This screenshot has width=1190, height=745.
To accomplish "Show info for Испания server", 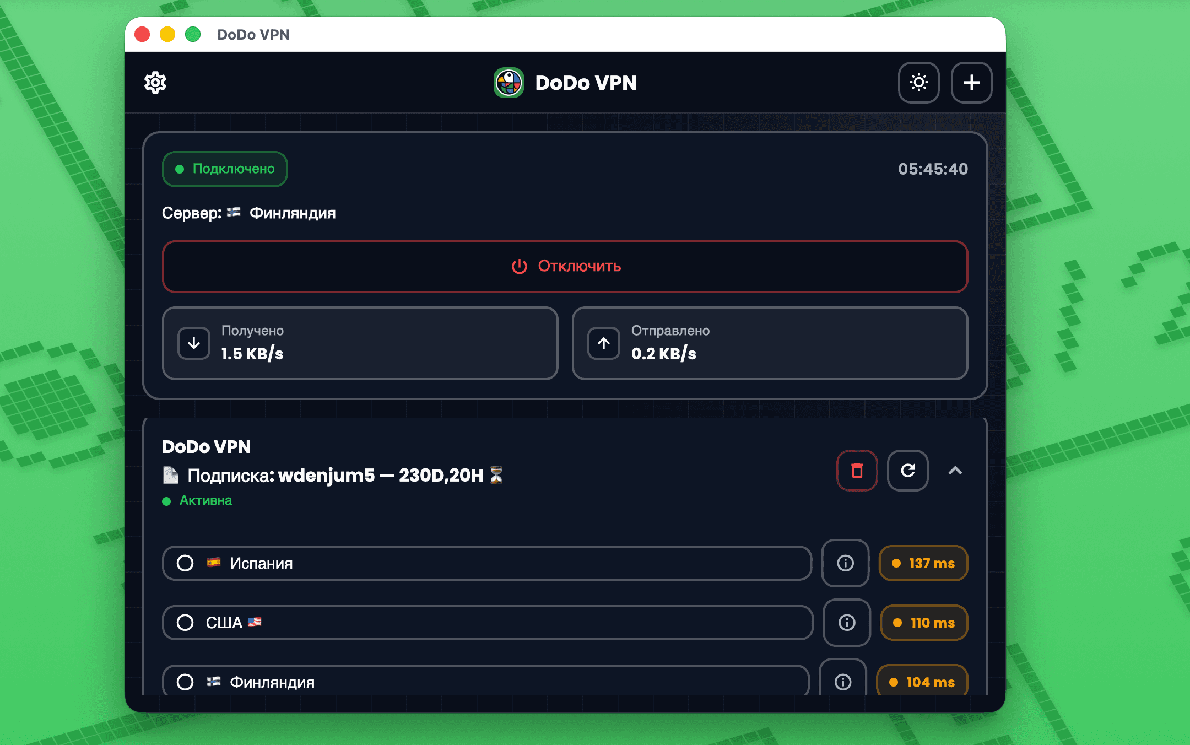I will click(845, 563).
